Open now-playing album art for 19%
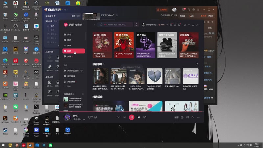This screenshot has height=148, width=263. 67,117
